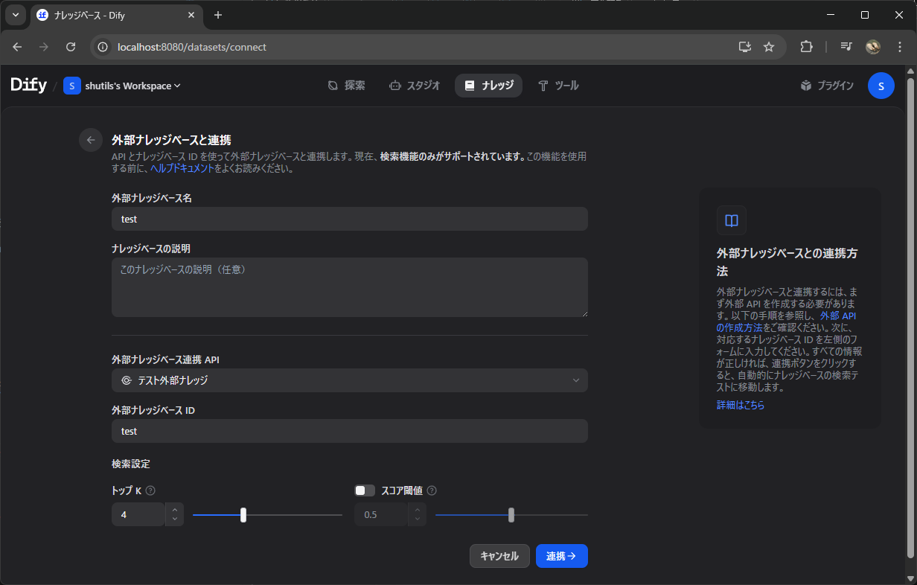The image size is (917, 585).
Task: Open the shutils's Workspace account avatar
Action: pyautogui.click(x=881, y=86)
